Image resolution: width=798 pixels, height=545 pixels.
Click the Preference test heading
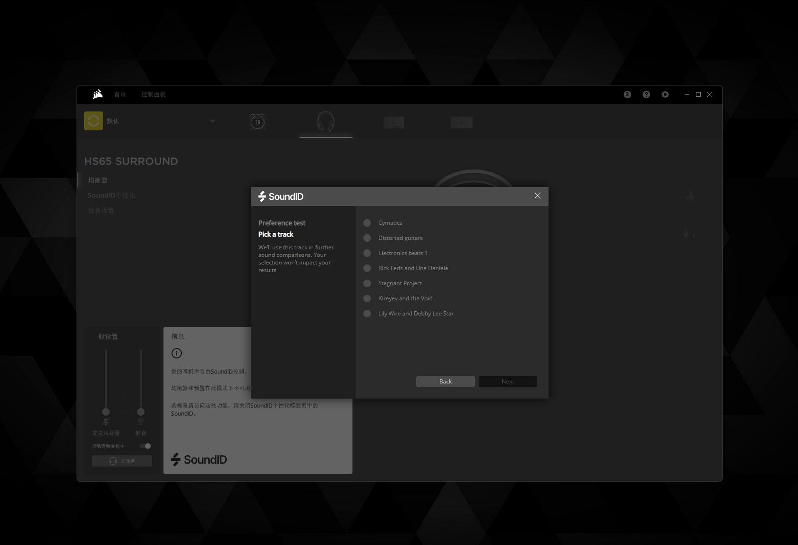[x=282, y=223]
